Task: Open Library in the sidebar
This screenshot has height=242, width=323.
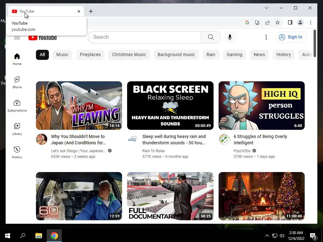Action: pyautogui.click(x=17, y=129)
